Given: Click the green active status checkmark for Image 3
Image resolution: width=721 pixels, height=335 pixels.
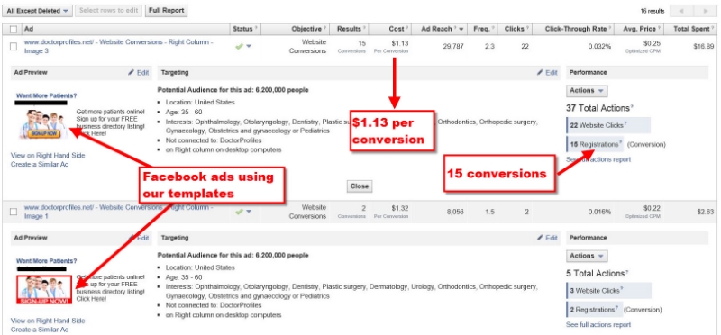Looking at the screenshot, I should click(239, 46).
